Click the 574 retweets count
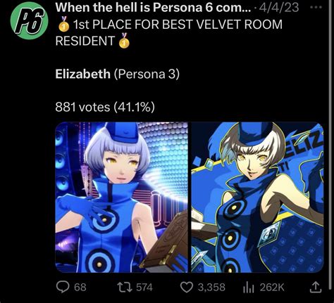Viewport: 334px width, 303px height. 144,288
